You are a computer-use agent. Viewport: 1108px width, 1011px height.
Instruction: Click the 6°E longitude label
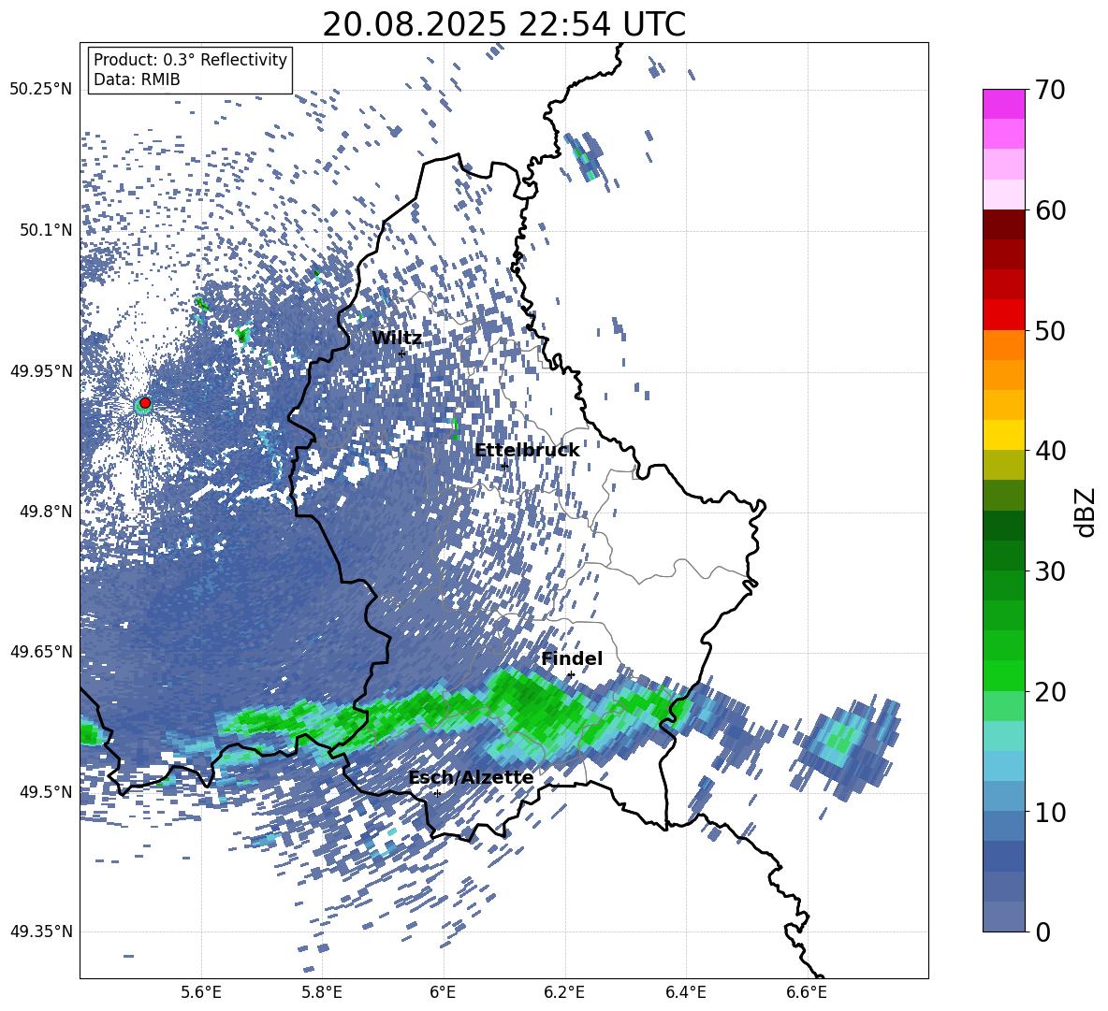443,993
